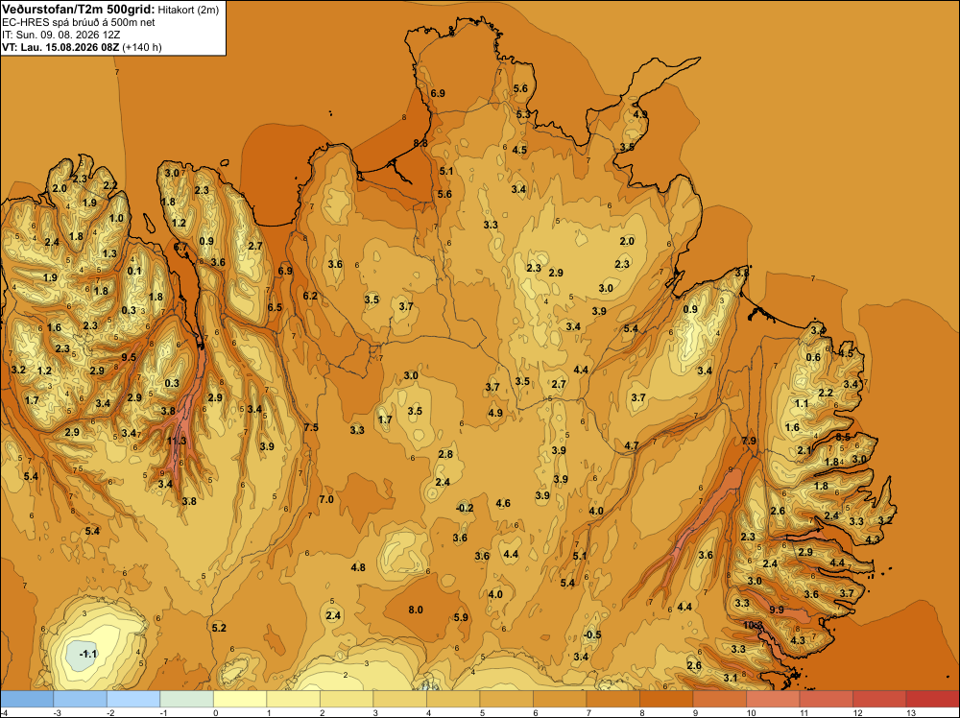Select the 9.5 temperature value

coord(129,357)
